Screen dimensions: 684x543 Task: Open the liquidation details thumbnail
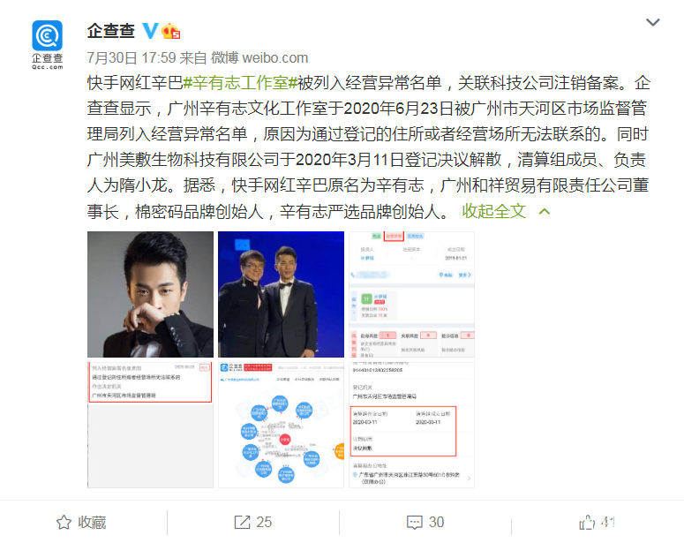point(411,425)
